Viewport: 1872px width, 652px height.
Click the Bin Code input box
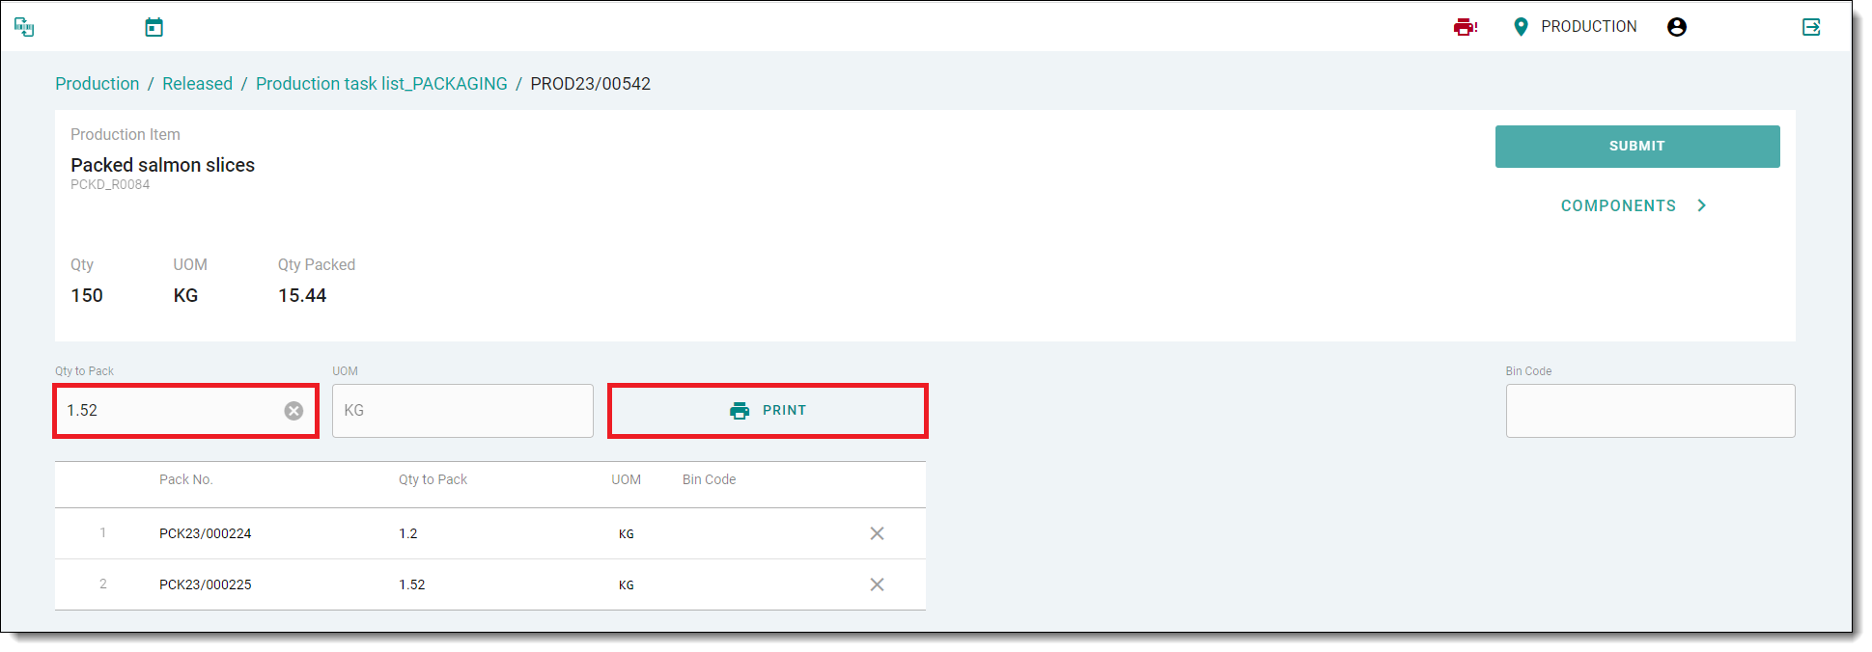1650,411
